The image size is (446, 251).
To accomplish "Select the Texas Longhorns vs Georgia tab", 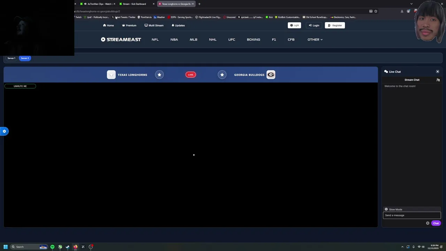I will pyautogui.click(x=176, y=4).
